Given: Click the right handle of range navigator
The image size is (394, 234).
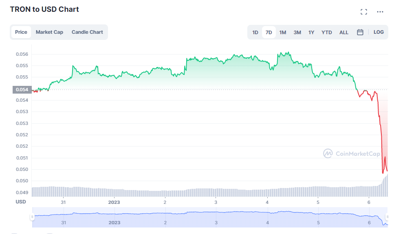Looking at the screenshot, I should (387, 217).
